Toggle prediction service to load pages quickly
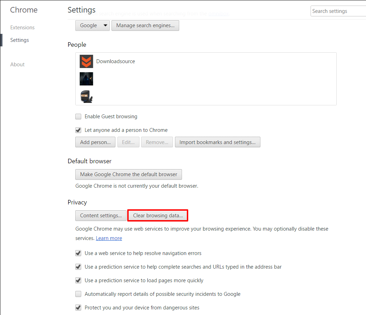Viewport: 366px width, 315px height. (x=78, y=280)
